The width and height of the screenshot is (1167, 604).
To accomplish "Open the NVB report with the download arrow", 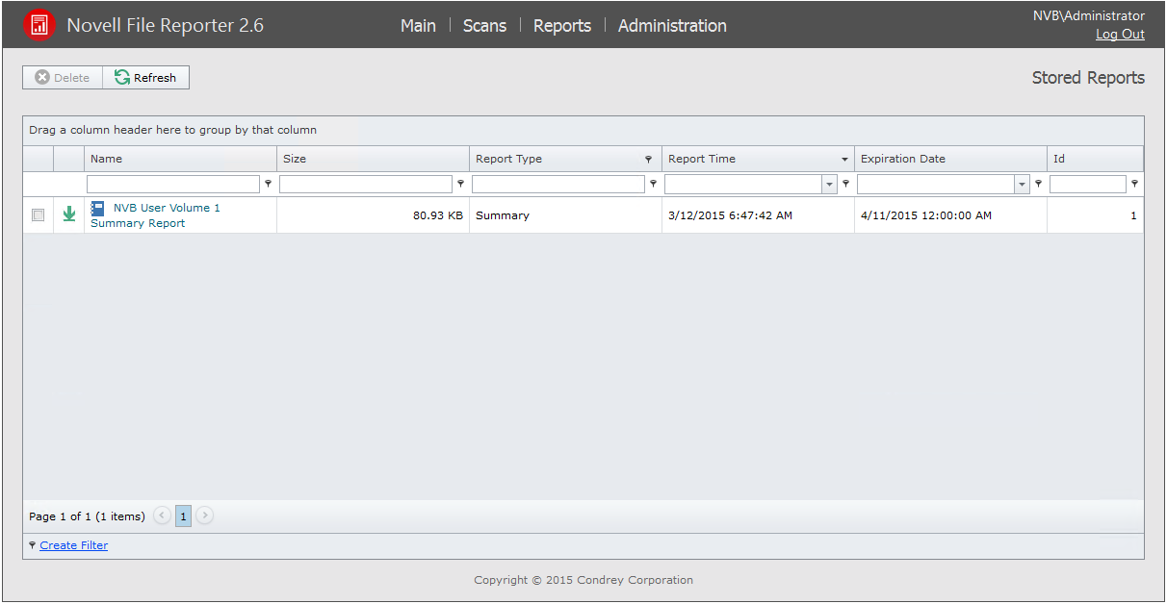I will tap(68, 214).
